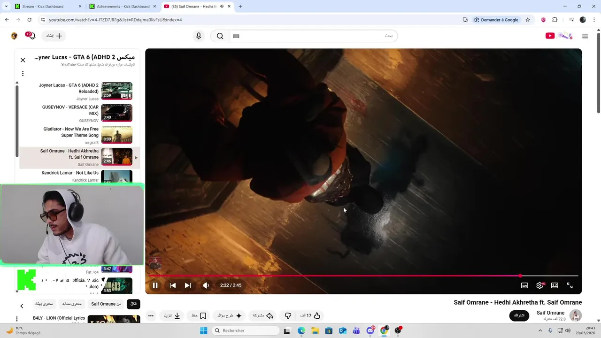
Task: Share the video with the arrow button
Action: pos(263,316)
